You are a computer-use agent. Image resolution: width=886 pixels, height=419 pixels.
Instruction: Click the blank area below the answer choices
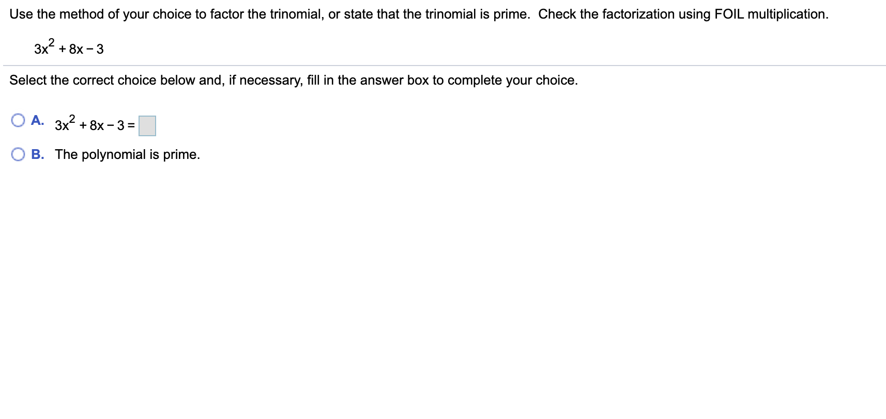coord(362,258)
